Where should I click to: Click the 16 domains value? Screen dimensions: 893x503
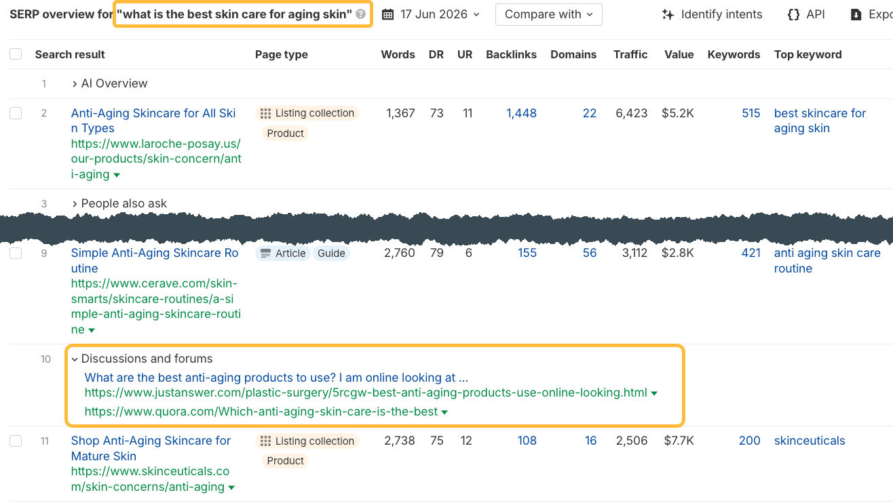tap(590, 441)
